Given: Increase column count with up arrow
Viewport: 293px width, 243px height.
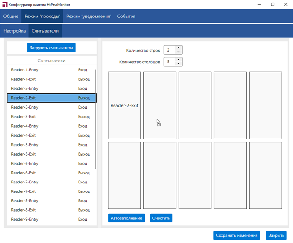Looking at the screenshot, I should (x=178, y=60).
